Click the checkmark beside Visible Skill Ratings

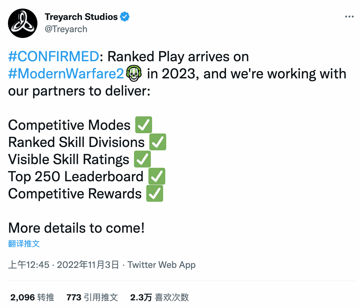(142, 159)
